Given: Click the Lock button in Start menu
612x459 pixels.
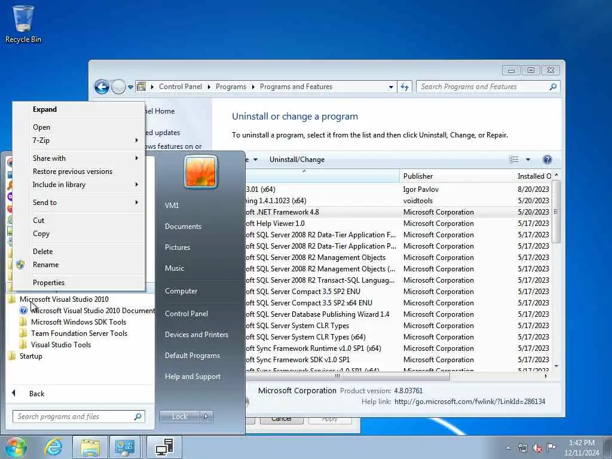Looking at the screenshot, I should click(179, 417).
